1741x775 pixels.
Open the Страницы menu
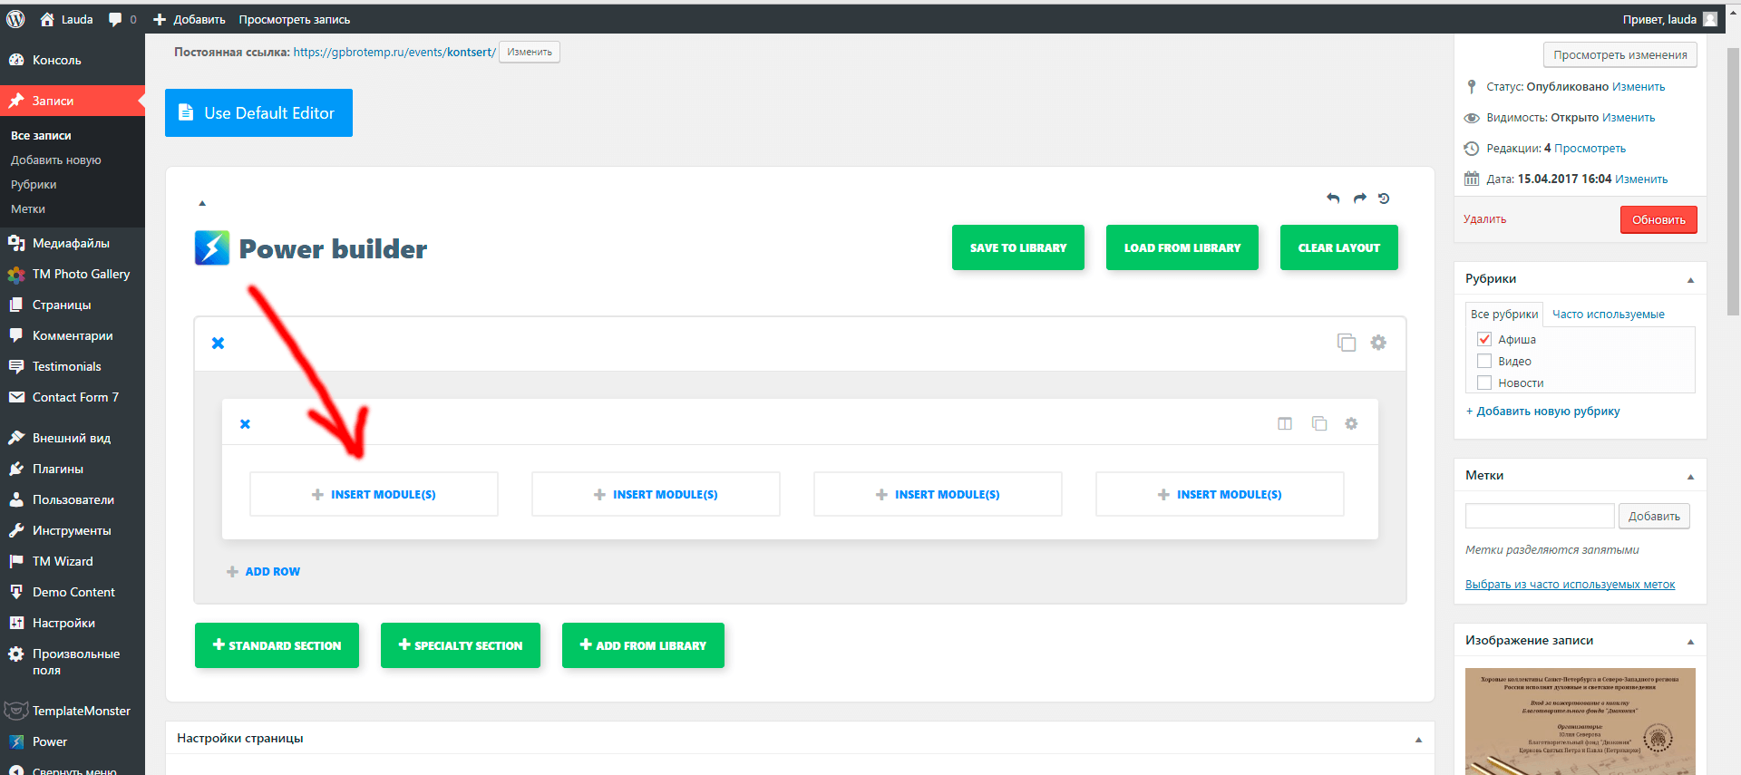tap(73, 305)
